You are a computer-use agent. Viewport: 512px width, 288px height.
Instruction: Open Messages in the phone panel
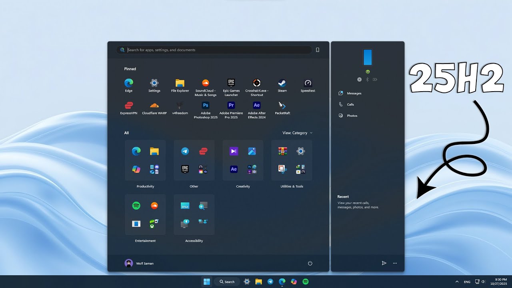click(350, 93)
